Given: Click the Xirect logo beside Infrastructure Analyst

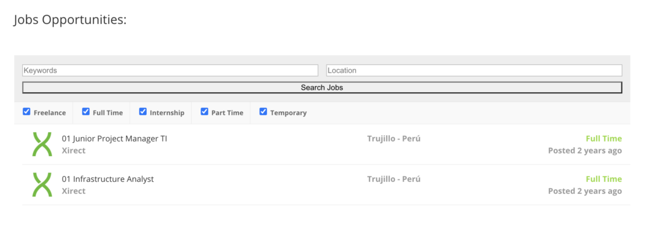Looking at the screenshot, I should click(x=42, y=184).
